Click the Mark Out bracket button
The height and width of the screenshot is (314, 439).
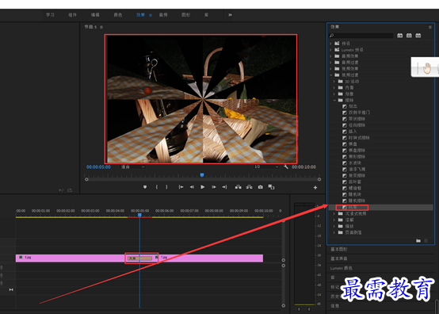click(x=166, y=187)
